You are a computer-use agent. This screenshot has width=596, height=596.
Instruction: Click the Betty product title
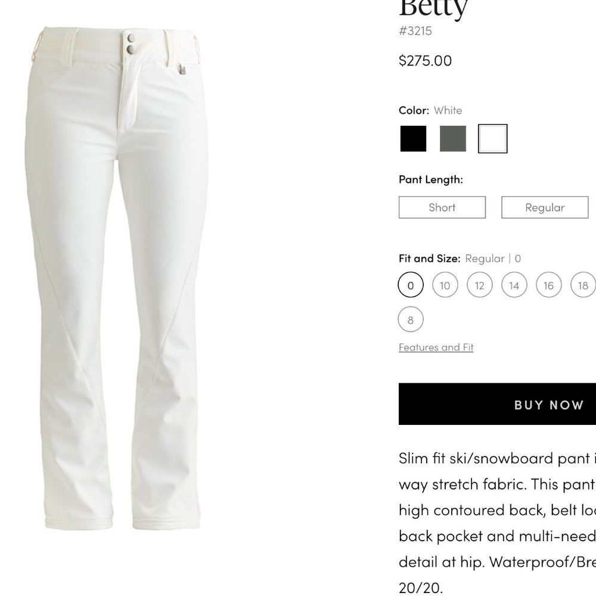coord(434,8)
